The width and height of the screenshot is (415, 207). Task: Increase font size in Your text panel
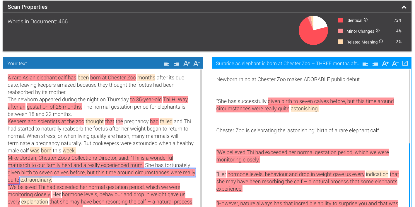pos(187,63)
